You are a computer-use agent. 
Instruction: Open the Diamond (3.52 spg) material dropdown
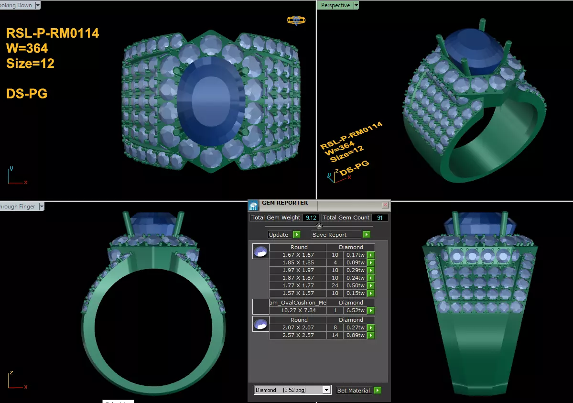pyautogui.click(x=326, y=390)
